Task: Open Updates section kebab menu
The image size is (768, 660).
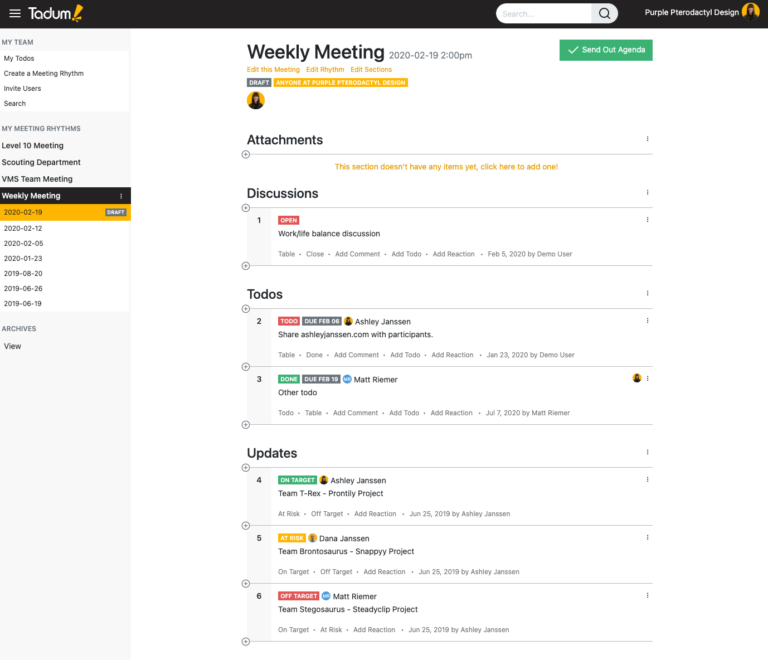Action: click(648, 452)
